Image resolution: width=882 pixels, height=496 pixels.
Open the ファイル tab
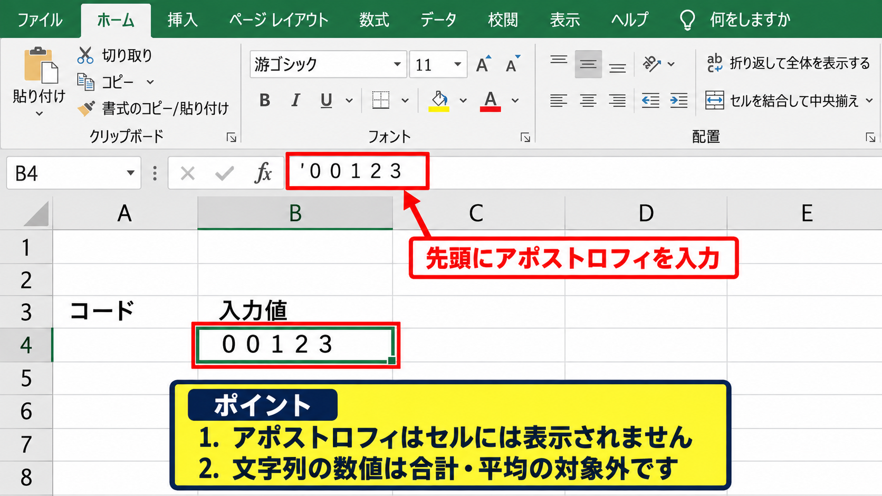coord(40,20)
